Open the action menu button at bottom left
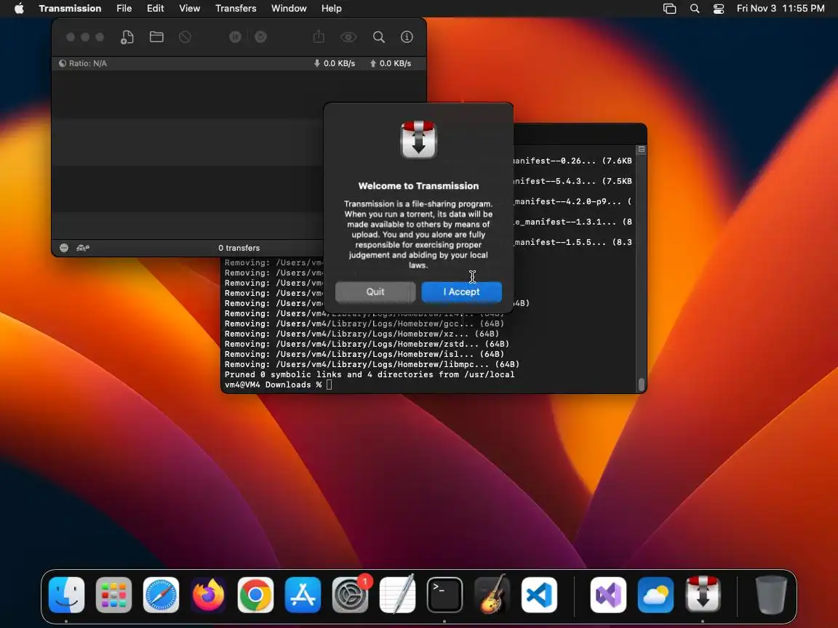Screen dimensions: 838x628 [x=63, y=248]
